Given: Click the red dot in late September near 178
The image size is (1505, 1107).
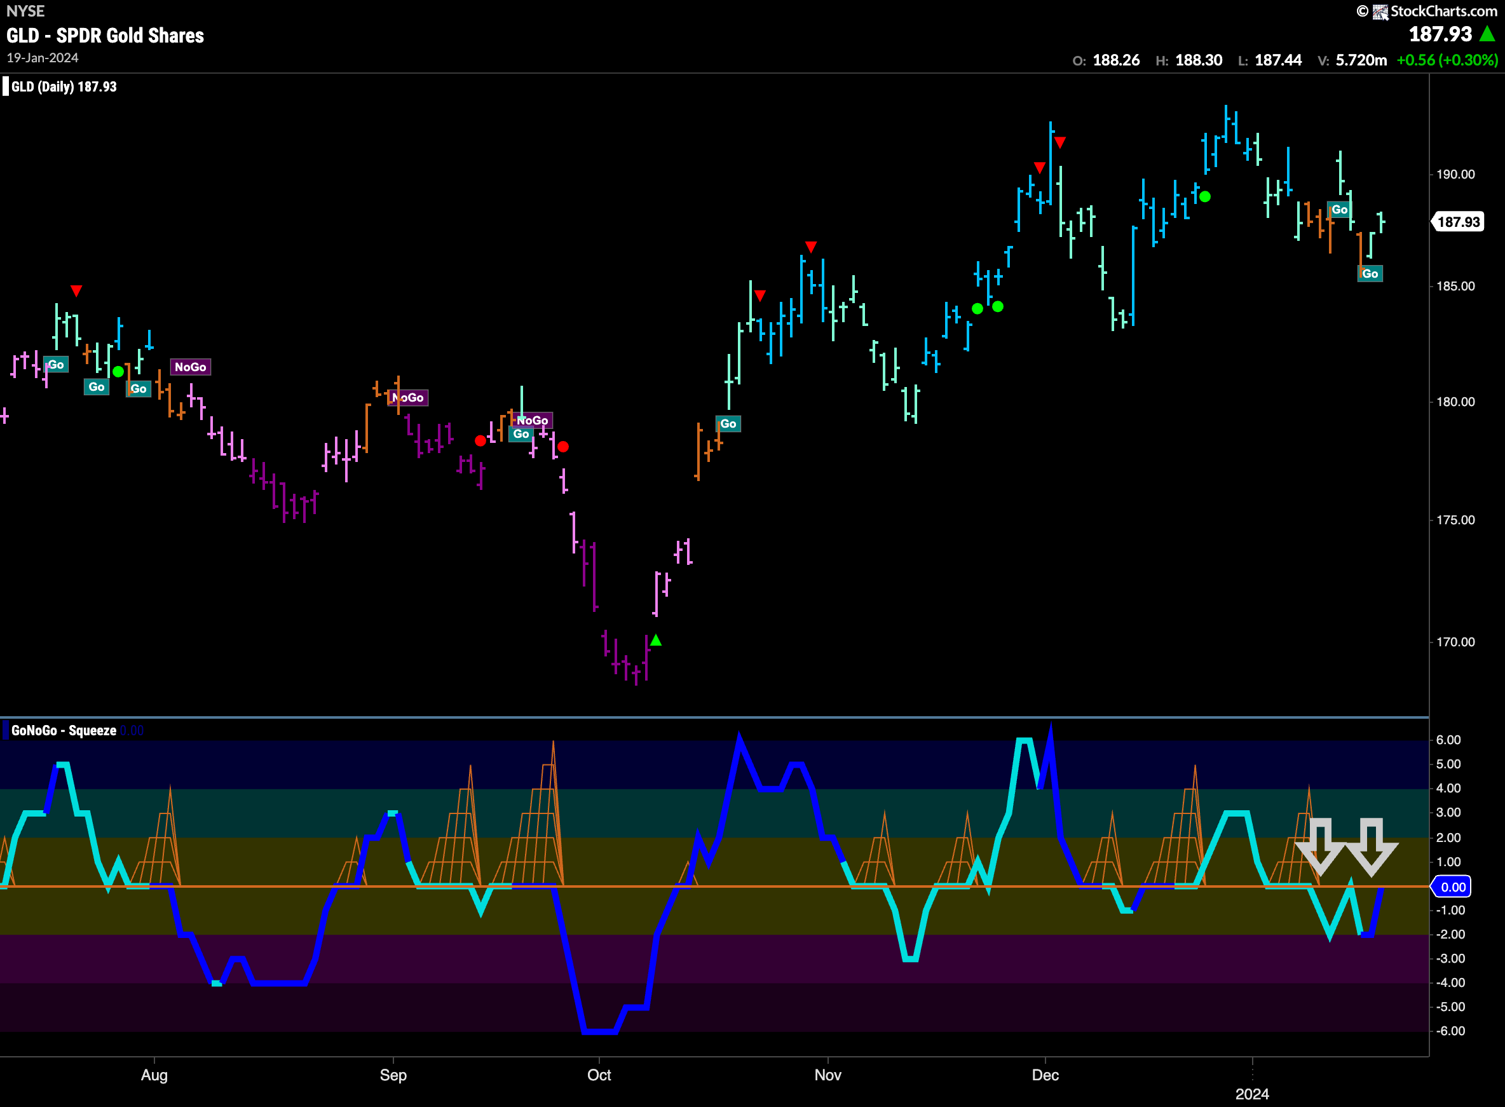Looking at the screenshot, I should (x=563, y=446).
